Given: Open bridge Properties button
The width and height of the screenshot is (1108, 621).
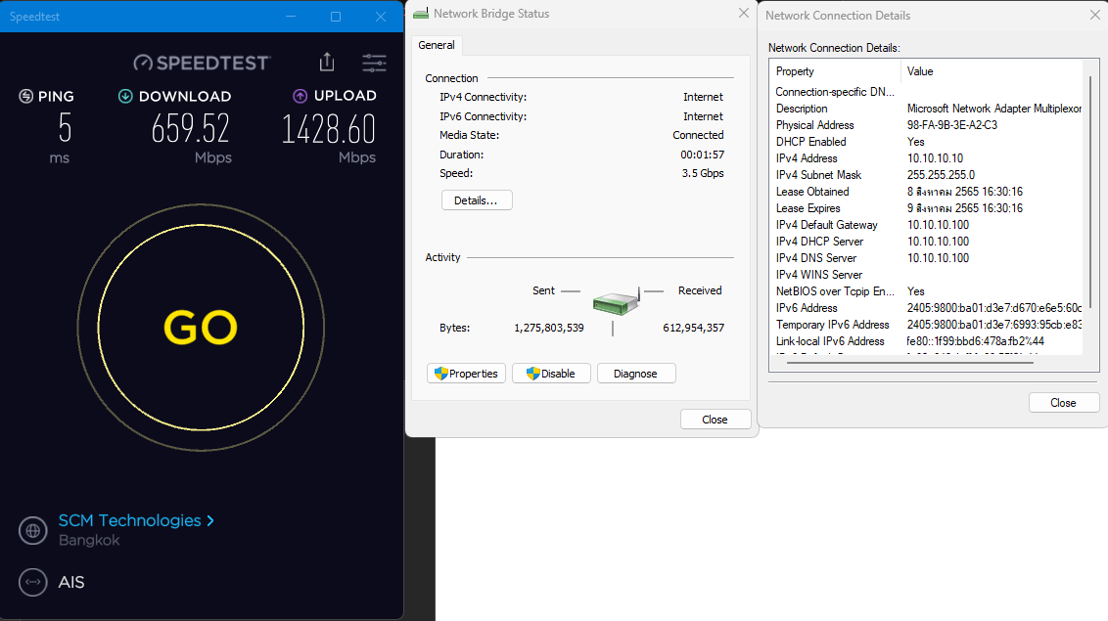Looking at the screenshot, I should coord(466,374).
